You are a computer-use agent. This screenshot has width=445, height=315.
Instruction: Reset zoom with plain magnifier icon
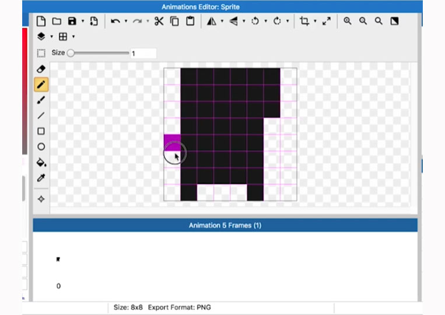point(379,21)
